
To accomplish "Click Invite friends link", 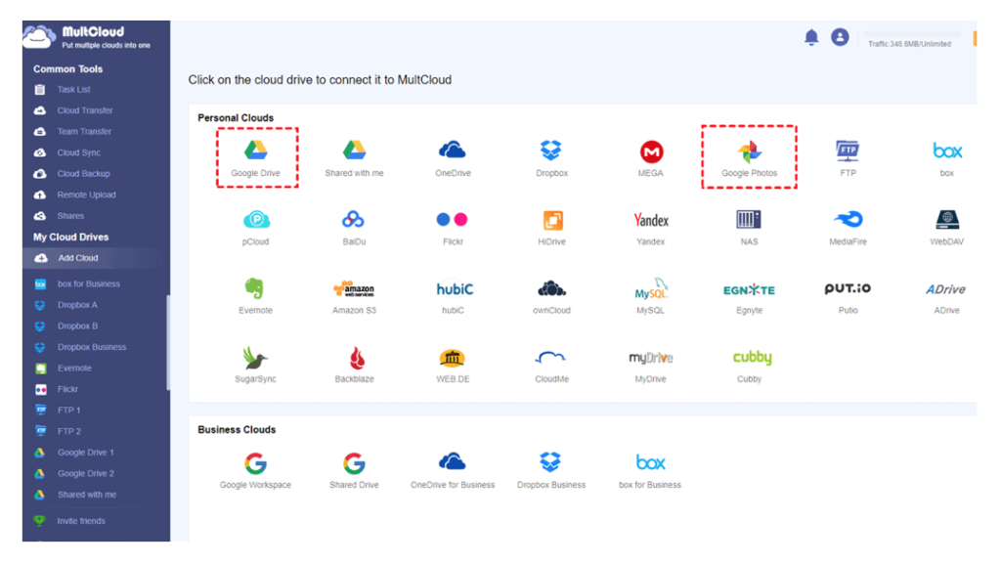I will pyautogui.click(x=80, y=521).
